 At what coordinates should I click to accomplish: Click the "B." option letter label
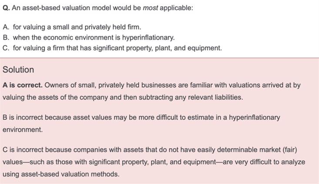[6, 37]
